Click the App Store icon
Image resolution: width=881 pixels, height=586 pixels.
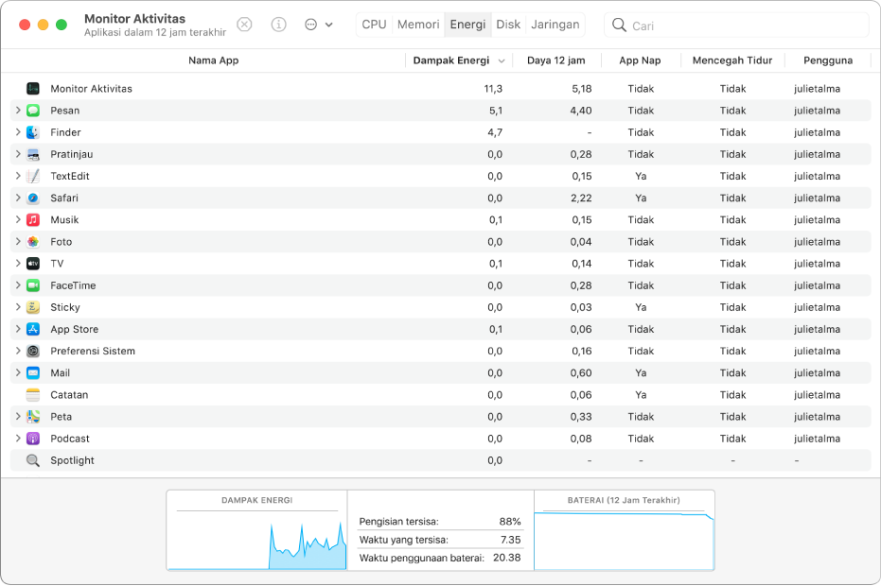tap(33, 330)
